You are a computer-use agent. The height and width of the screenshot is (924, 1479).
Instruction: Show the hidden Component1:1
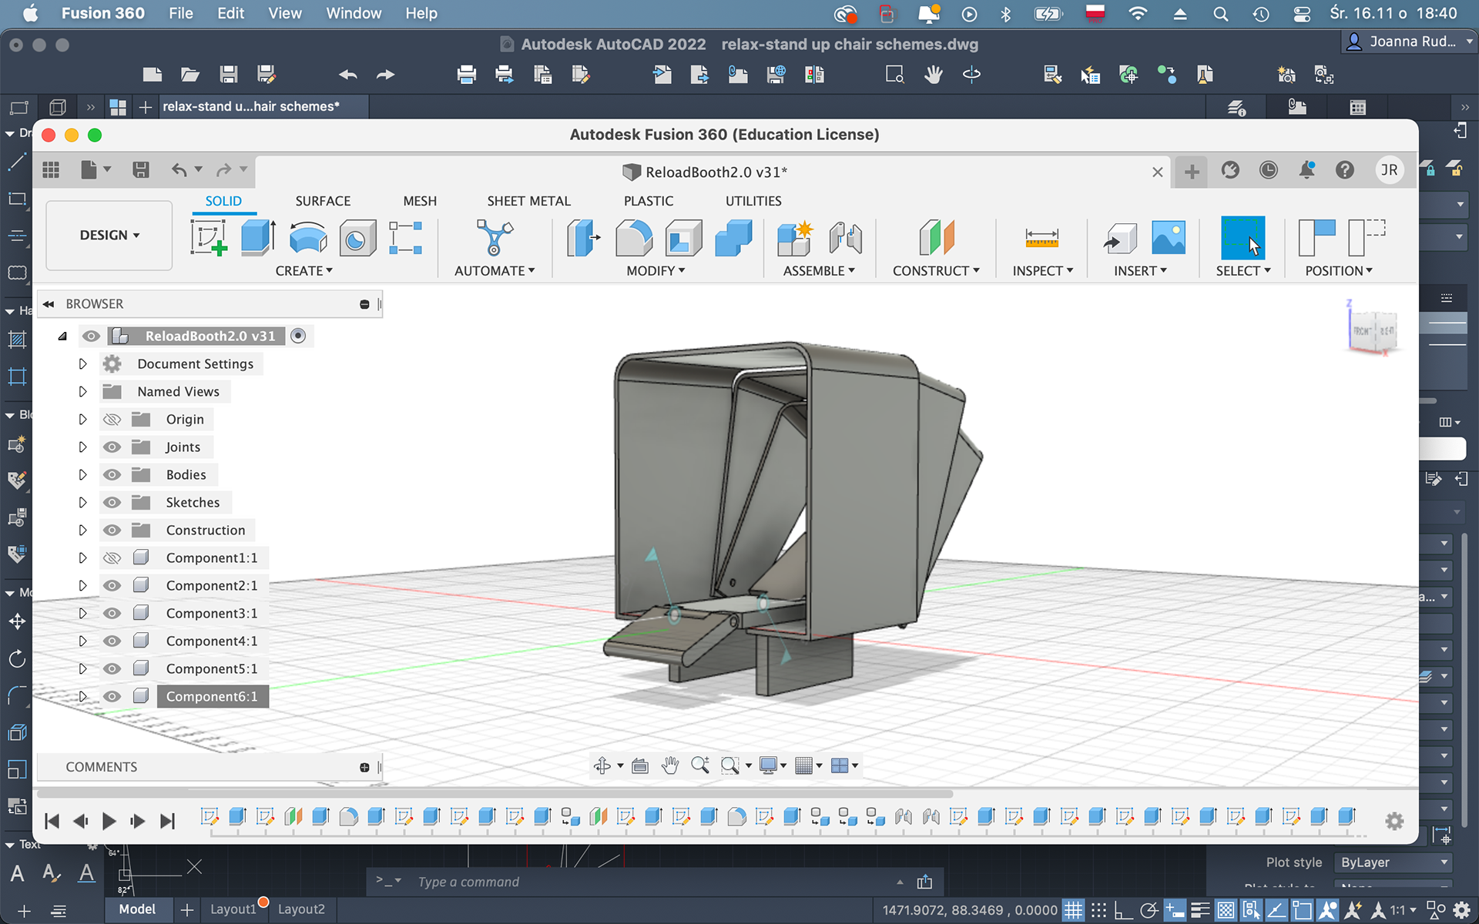(x=112, y=558)
